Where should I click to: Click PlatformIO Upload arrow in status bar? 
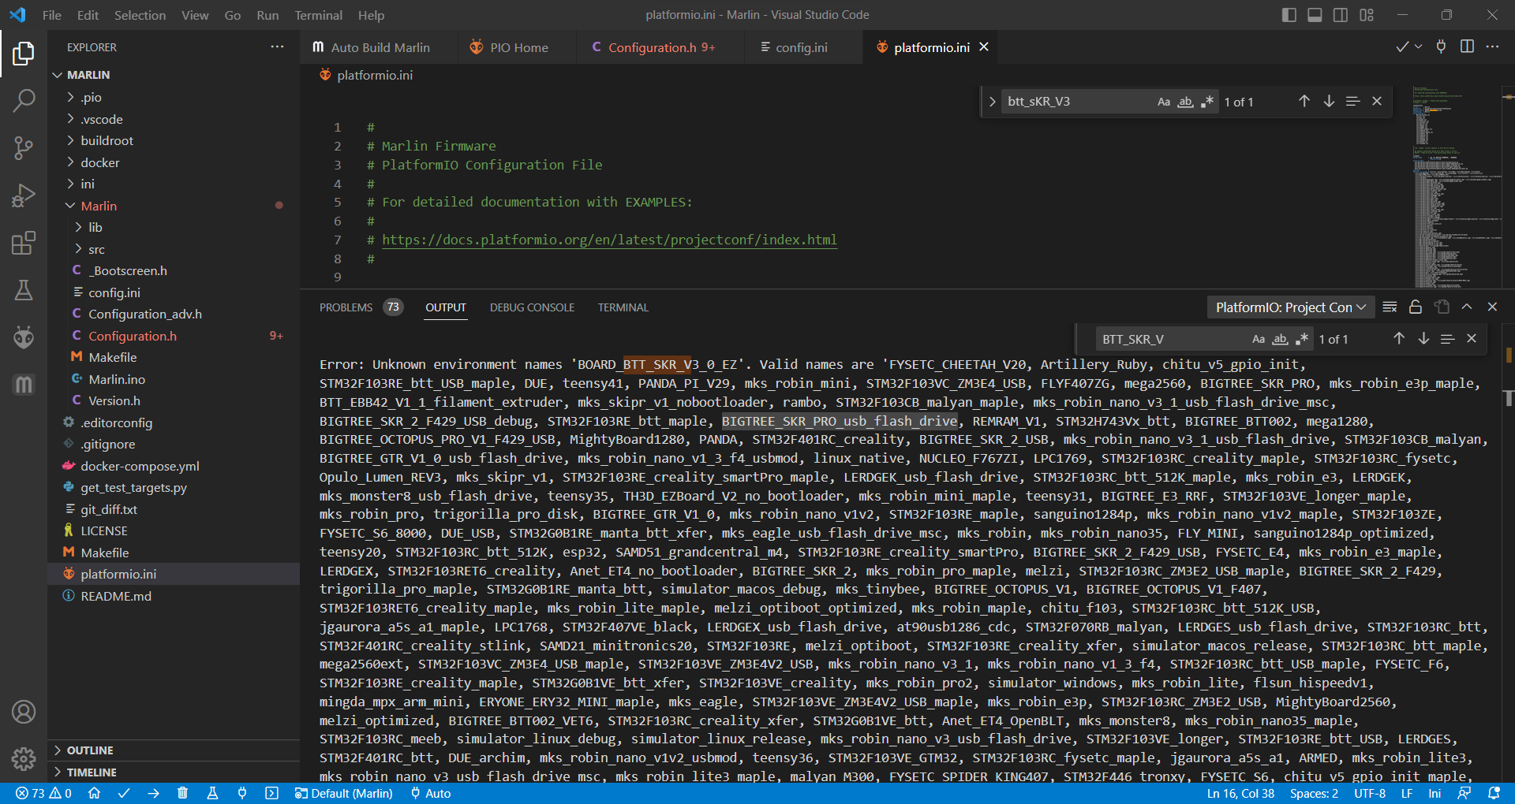[x=153, y=793]
